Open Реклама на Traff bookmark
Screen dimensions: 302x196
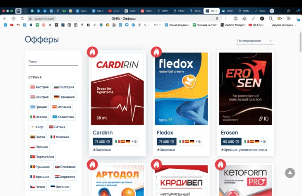click(205, 25)
